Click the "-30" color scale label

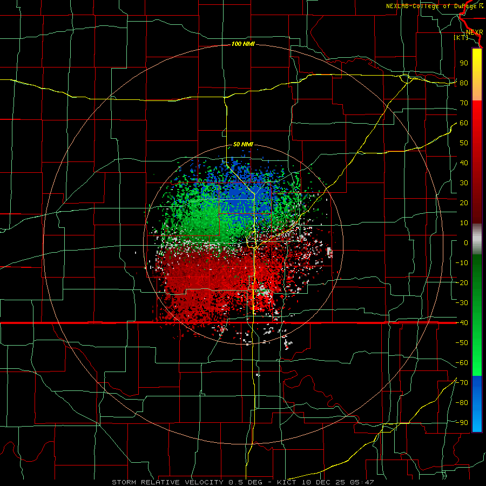462,303
